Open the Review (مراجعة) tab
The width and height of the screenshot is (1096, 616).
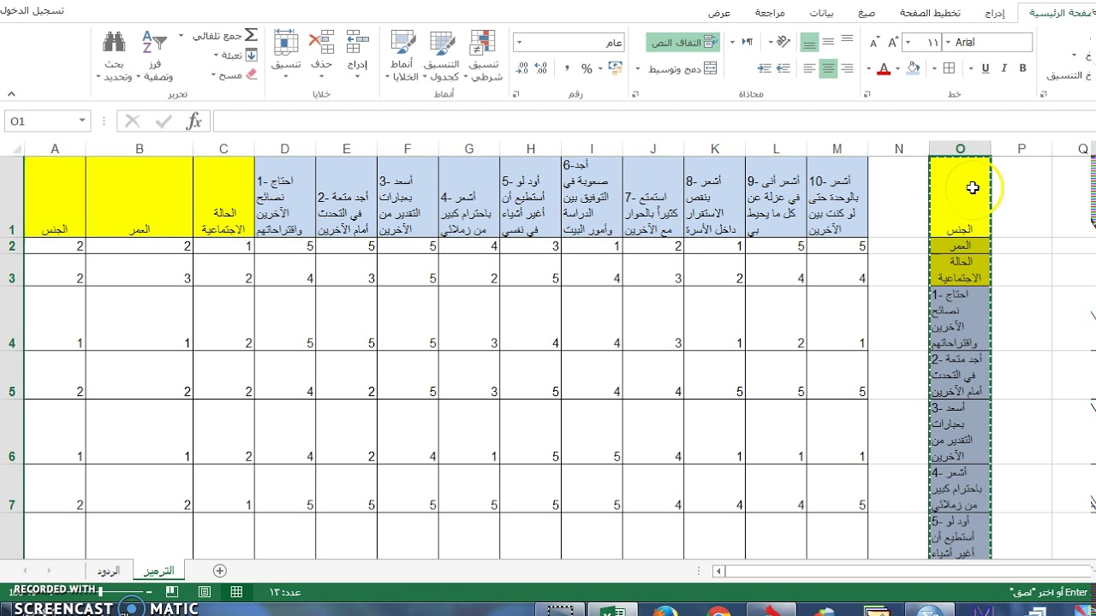pyautogui.click(x=770, y=13)
